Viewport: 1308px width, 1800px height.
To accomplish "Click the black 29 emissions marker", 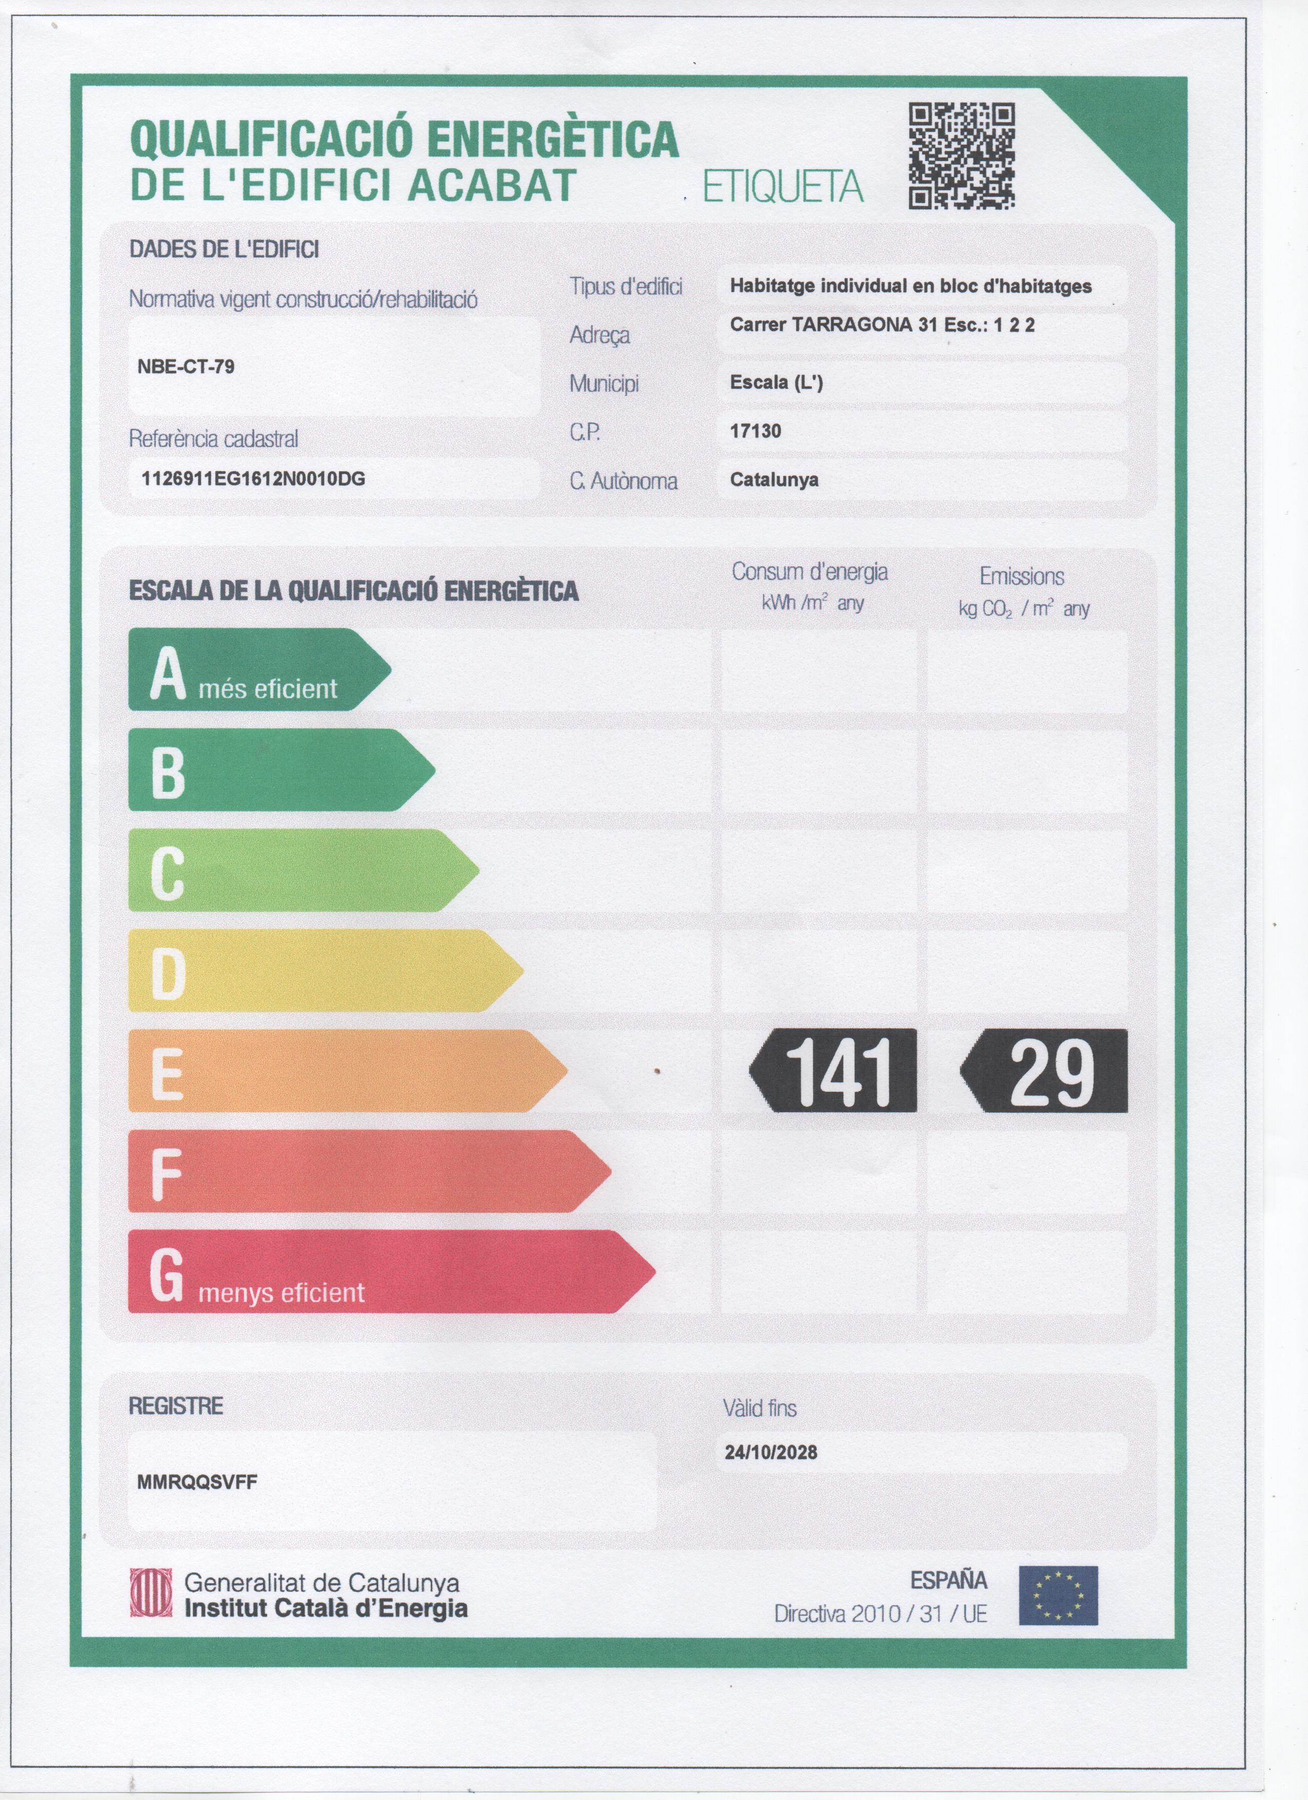I will 1044,1071.
